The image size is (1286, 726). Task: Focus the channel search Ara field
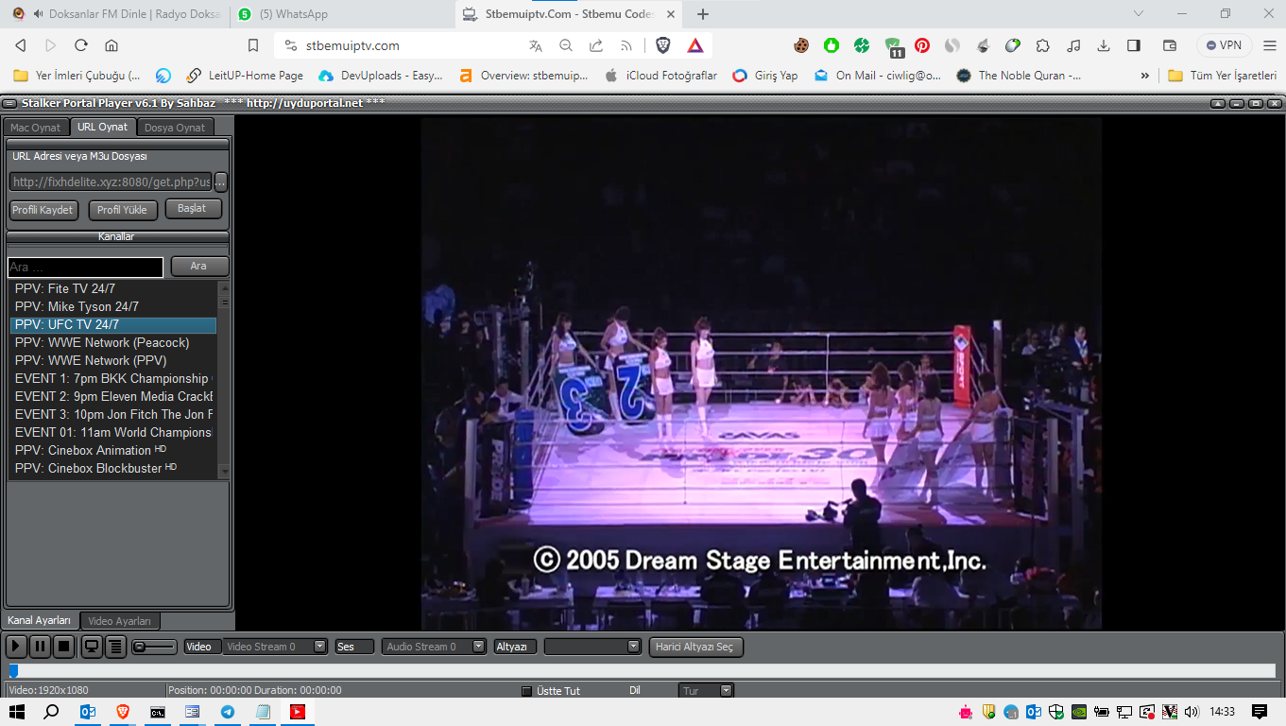tap(85, 267)
